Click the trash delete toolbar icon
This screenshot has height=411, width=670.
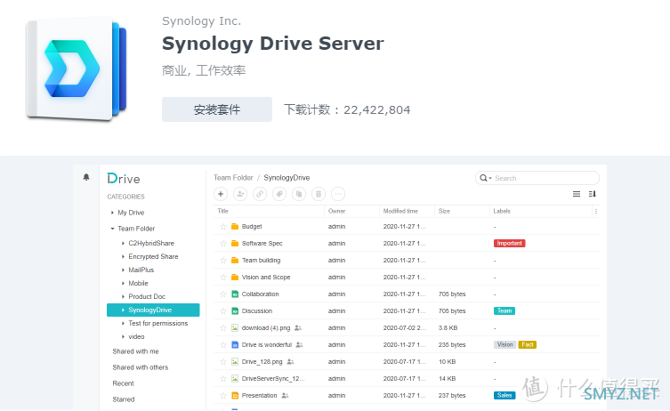319,194
